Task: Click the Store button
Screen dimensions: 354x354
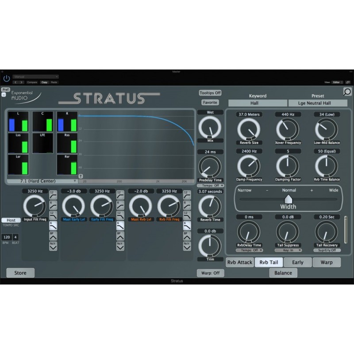Action: (x=19, y=273)
